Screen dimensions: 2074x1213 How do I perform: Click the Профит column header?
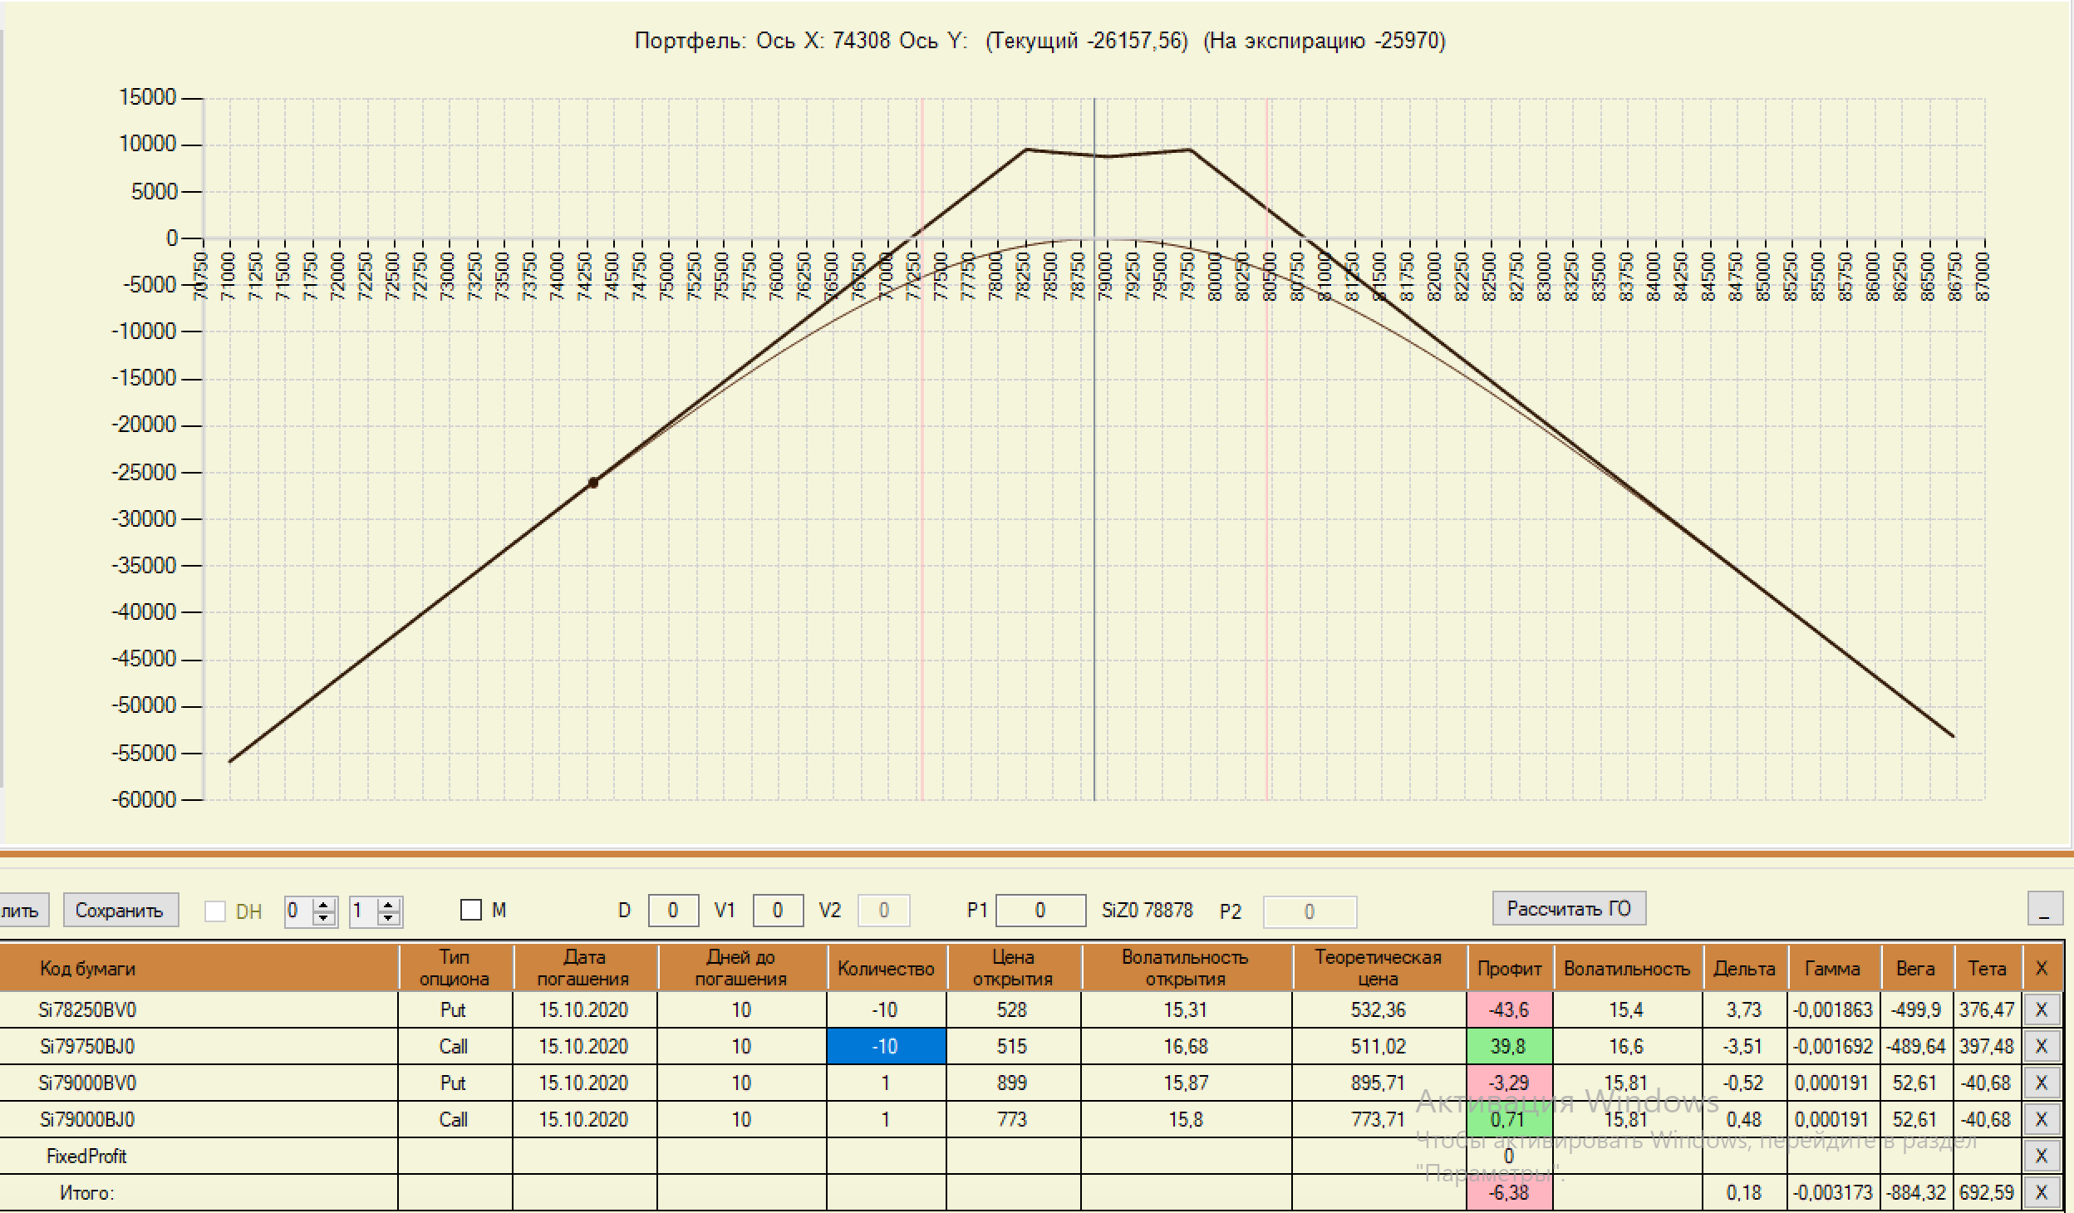pyautogui.click(x=1509, y=969)
